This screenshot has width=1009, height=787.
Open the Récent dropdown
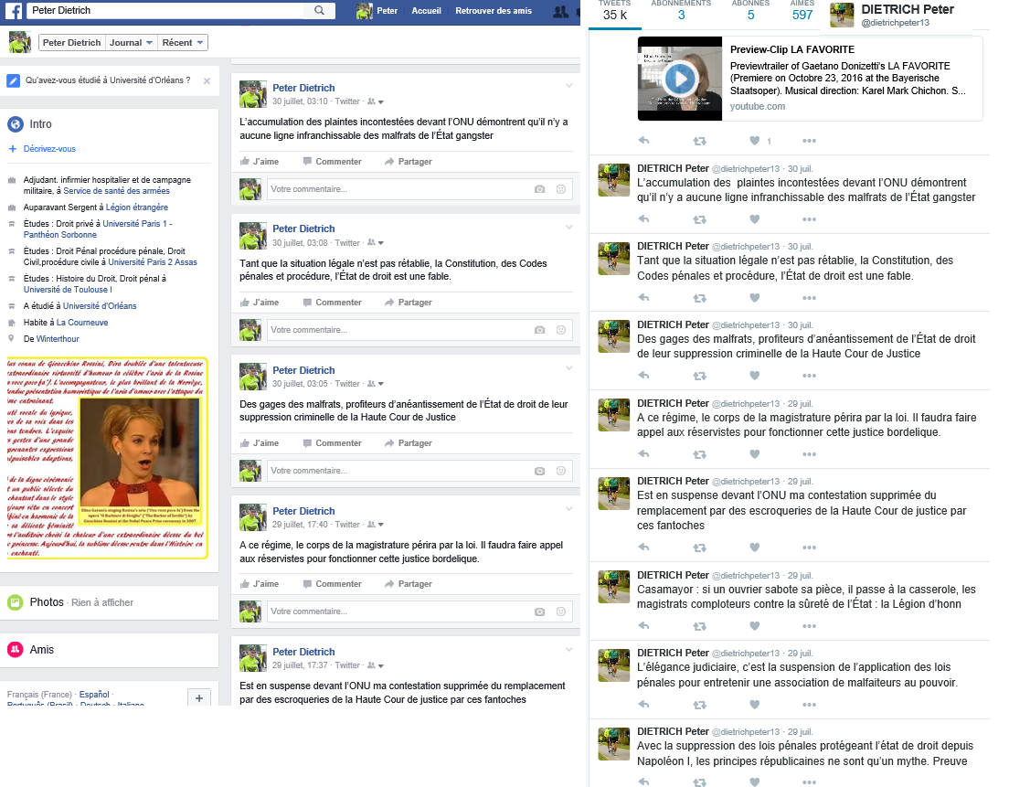coord(182,43)
